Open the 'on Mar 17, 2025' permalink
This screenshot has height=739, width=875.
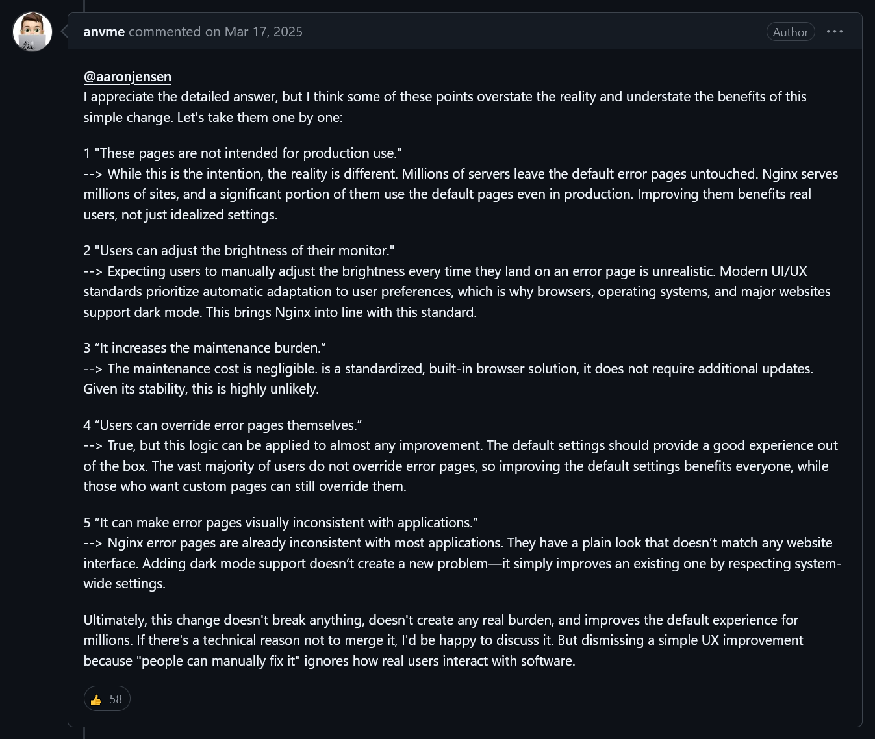point(254,32)
